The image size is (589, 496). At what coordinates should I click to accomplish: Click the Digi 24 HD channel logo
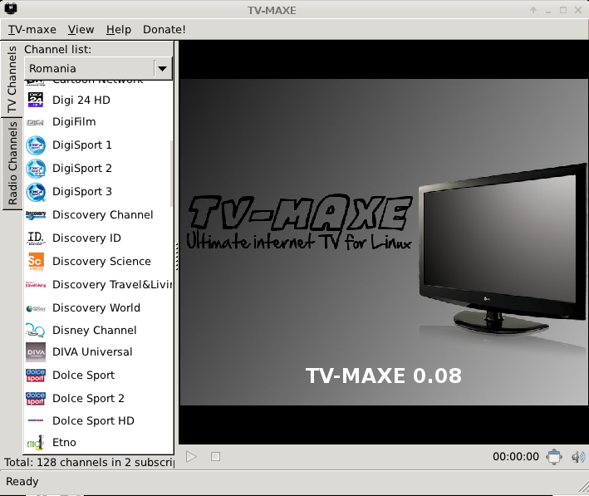(x=36, y=100)
